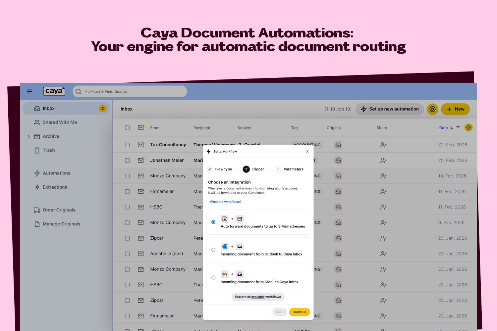This screenshot has width=497, height=331.
Task: Click the lightning icon in Setup workflow header
Action: click(x=208, y=152)
